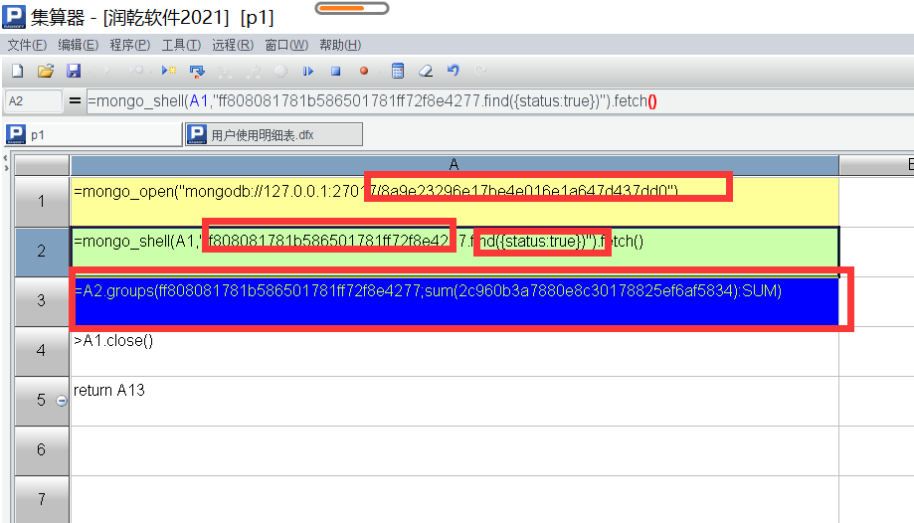The width and height of the screenshot is (914, 523).
Task: Click the A2 cell name box
Action: tap(33, 100)
